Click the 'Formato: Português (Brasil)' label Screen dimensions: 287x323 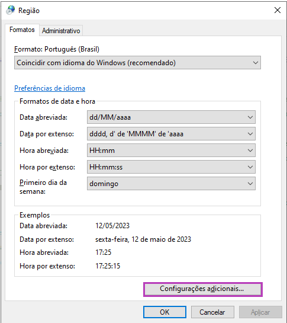pyautogui.click(x=57, y=49)
